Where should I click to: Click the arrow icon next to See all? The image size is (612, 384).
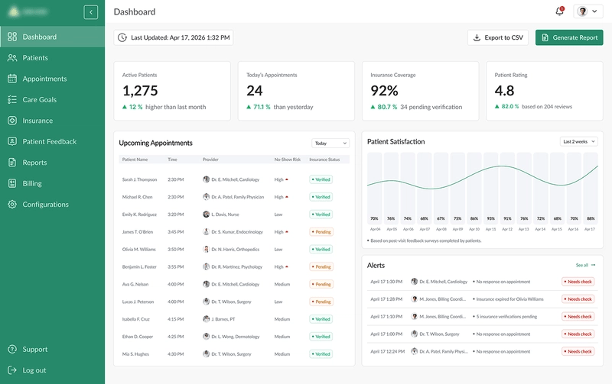coord(594,265)
